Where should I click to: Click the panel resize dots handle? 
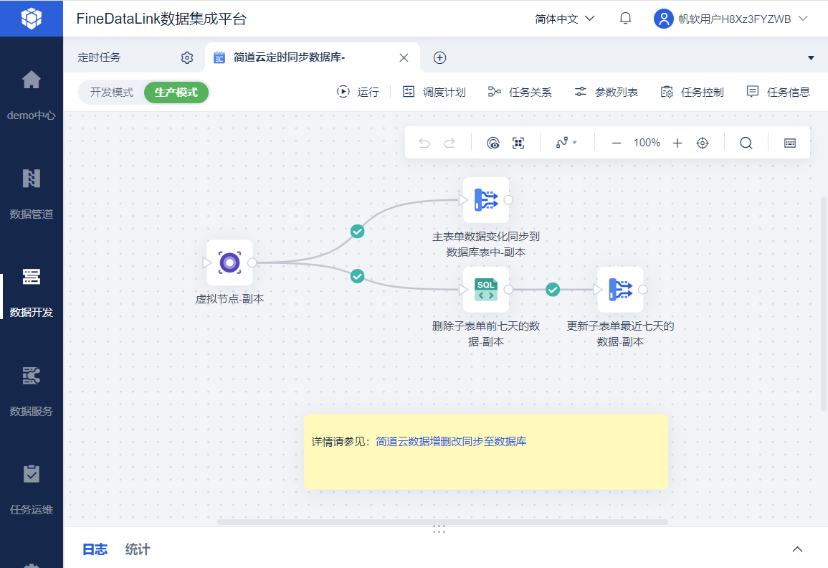pos(439,529)
